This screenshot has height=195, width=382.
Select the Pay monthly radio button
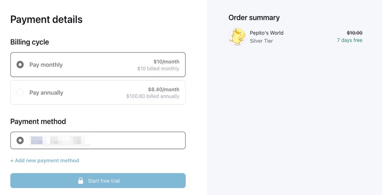[x=20, y=65]
